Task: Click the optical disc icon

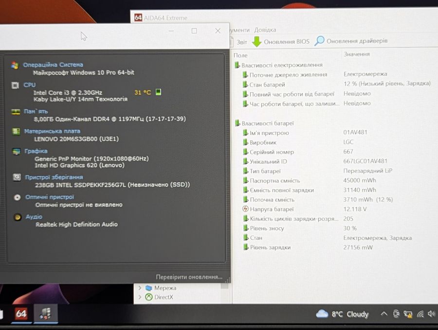Action: point(18,197)
